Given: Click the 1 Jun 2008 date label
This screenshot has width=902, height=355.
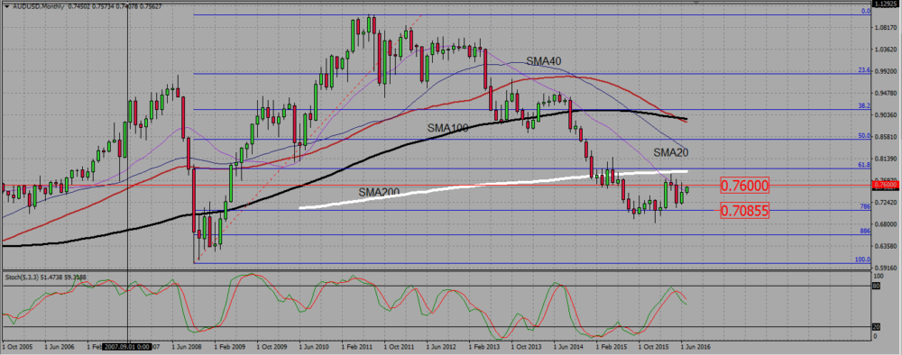Looking at the screenshot, I should click(x=187, y=348).
